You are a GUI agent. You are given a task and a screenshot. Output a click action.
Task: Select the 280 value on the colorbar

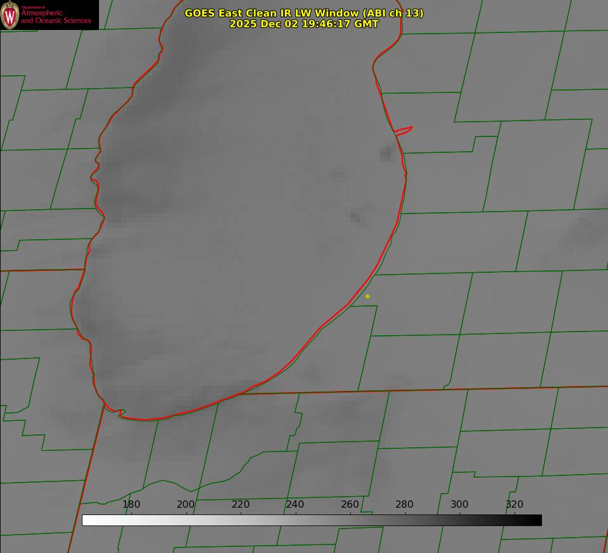click(x=405, y=505)
